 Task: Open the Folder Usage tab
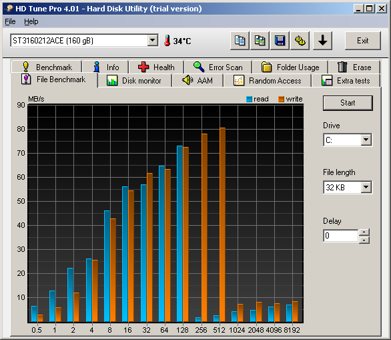[290, 67]
